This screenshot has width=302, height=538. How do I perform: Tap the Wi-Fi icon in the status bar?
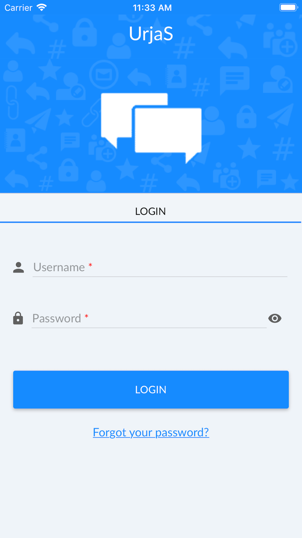pos(42,7)
